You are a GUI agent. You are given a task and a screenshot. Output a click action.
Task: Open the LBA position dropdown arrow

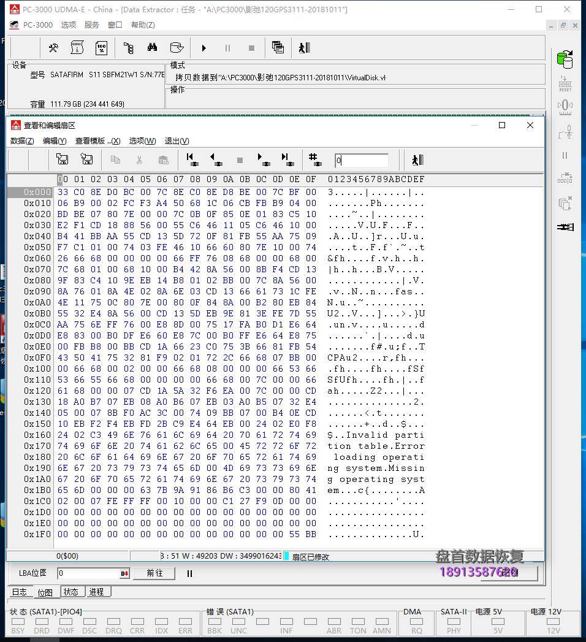pyautogui.click(x=124, y=573)
